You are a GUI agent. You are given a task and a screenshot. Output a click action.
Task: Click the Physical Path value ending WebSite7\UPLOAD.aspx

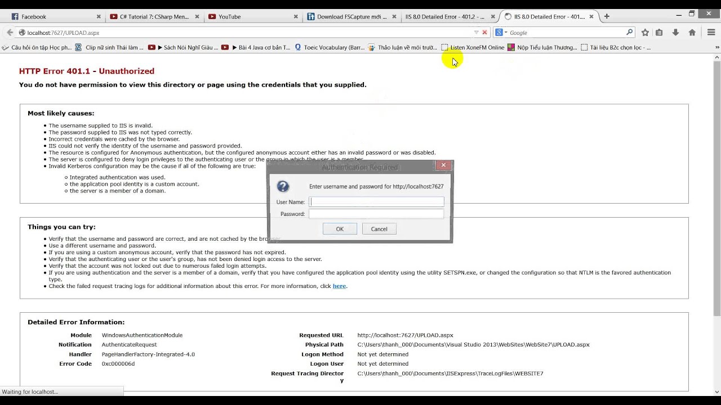tap(473, 345)
